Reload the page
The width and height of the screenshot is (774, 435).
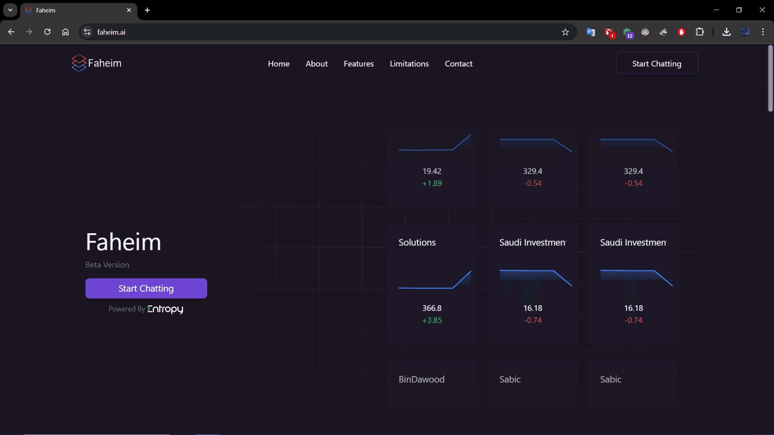tap(47, 32)
